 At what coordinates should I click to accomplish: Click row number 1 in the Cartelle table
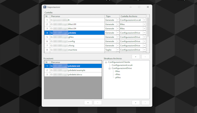tap(47, 20)
